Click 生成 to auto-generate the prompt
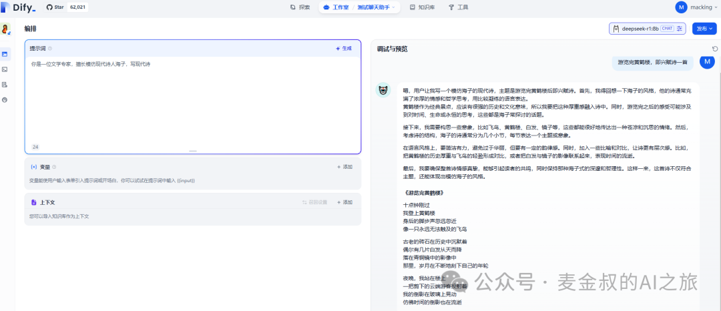The height and width of the screenshot is (311, 721). (x=343, y=49)
